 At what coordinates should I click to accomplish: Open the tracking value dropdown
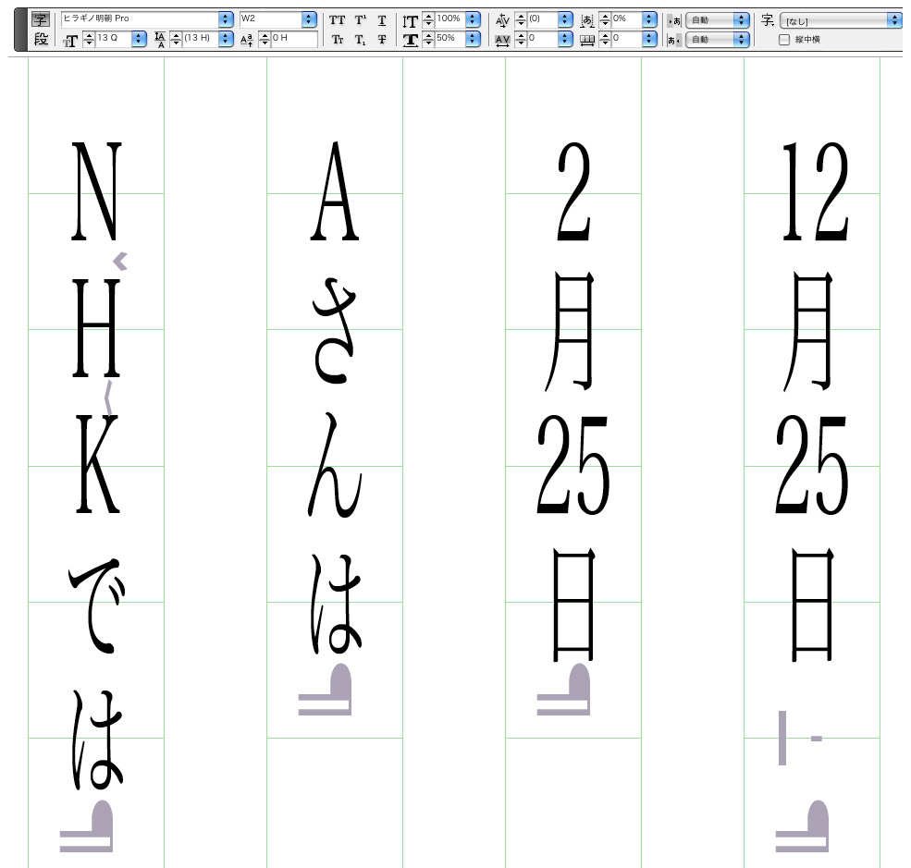click(565, 39)
